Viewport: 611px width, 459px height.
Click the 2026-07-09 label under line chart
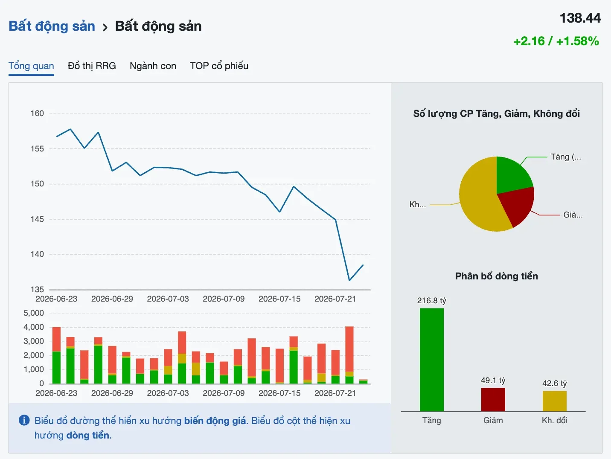click(x=224, y=299)
